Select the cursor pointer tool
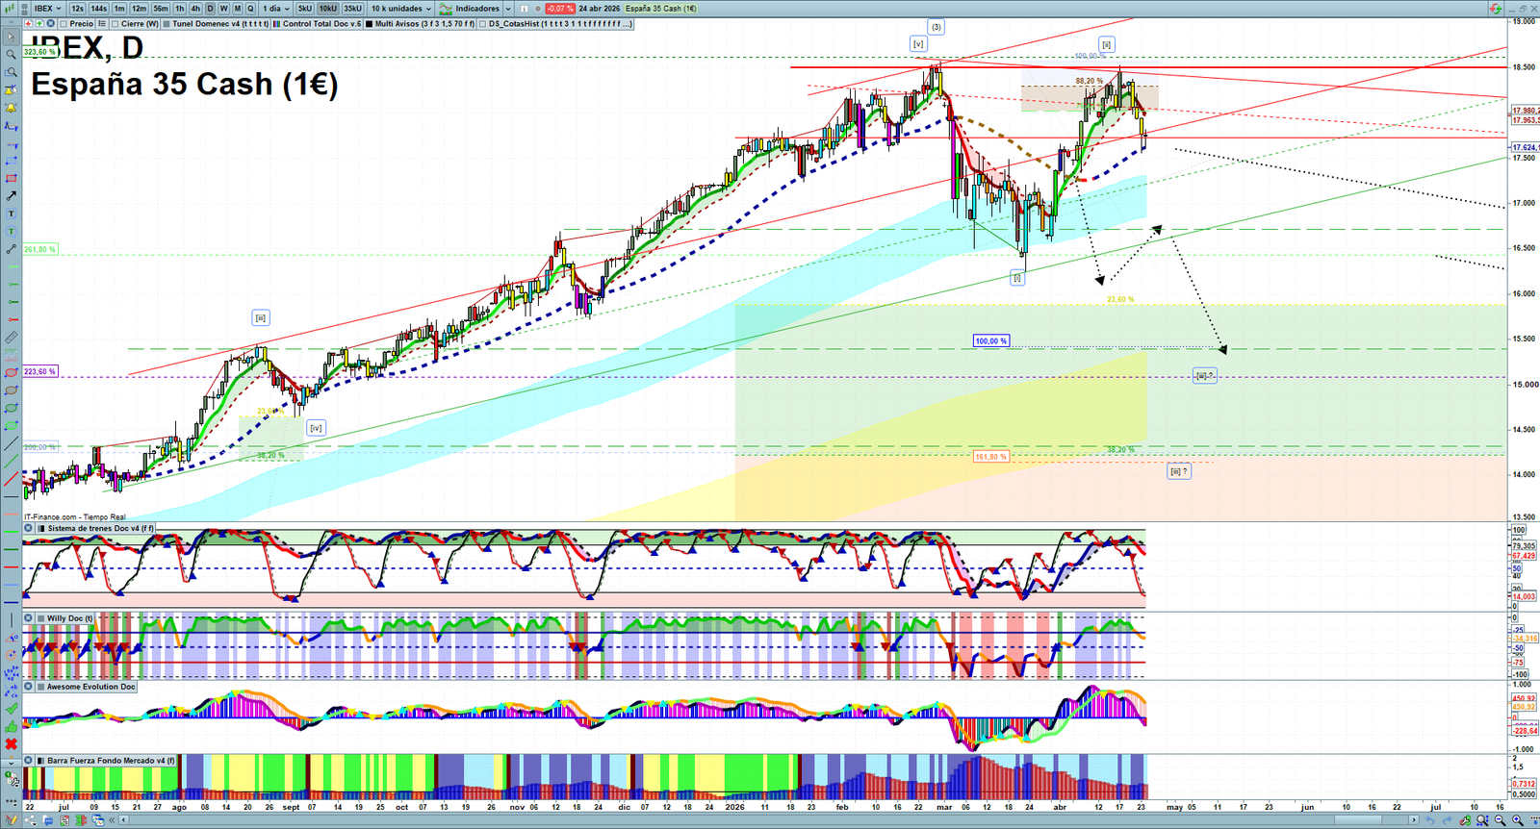Screen dimensions: 1540x829 11,37
